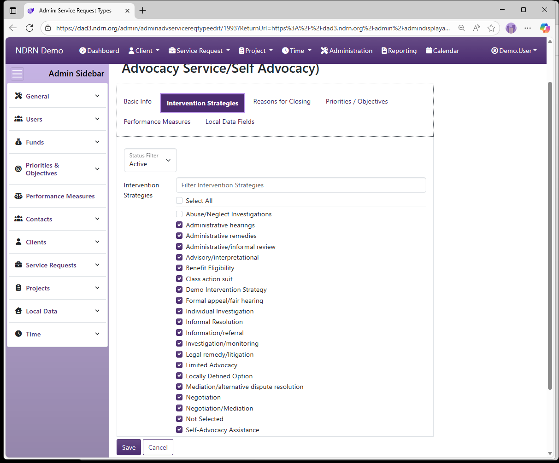This screenshot has width=559, height=463.
Task: Open Administration link in navbar
Action: 347,51
